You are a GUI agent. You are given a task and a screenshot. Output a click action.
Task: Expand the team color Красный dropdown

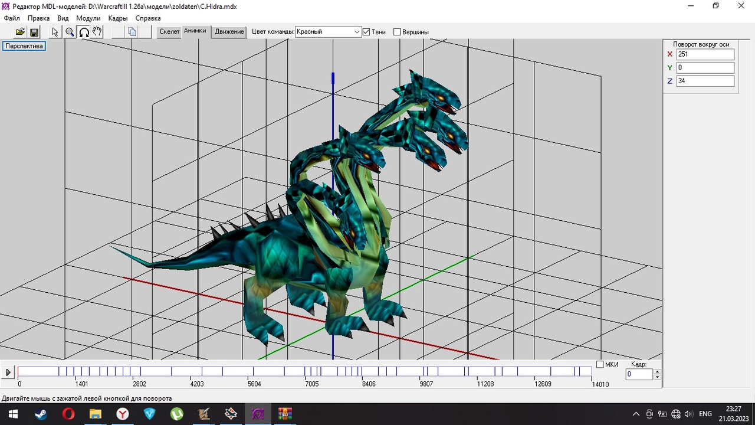coord(357,32)
